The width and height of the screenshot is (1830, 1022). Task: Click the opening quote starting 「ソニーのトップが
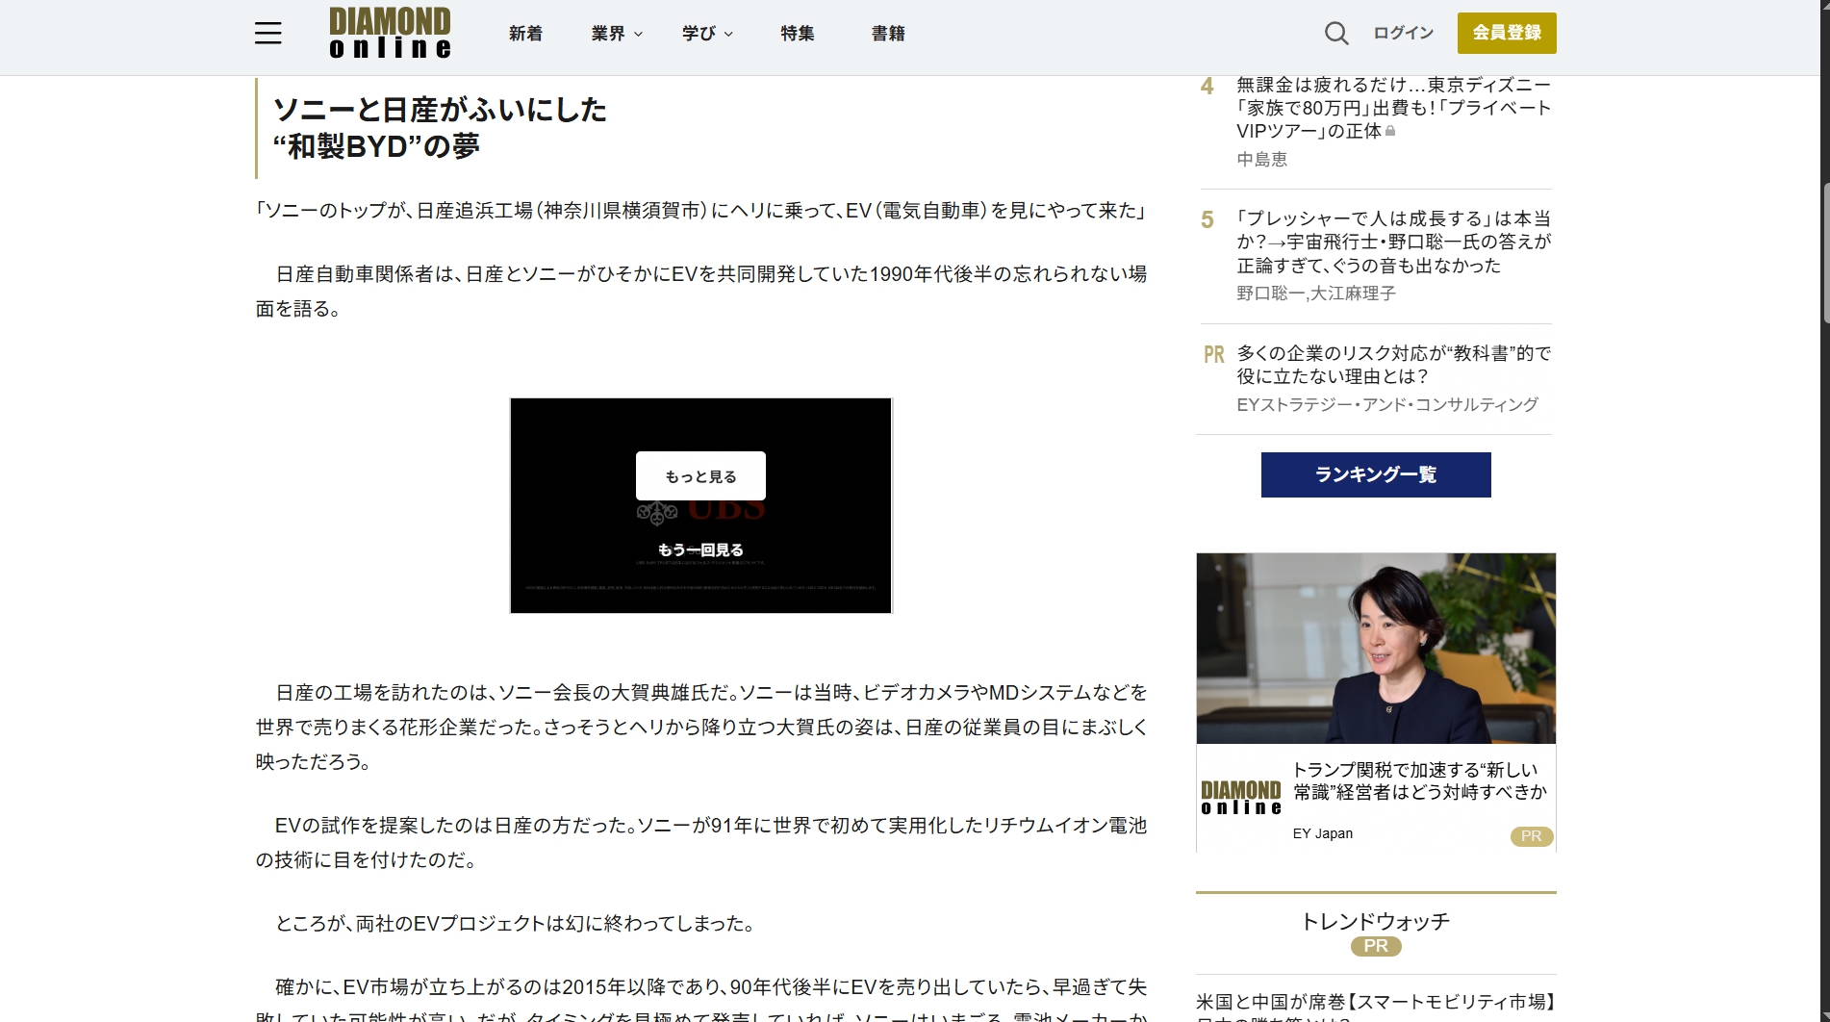[701, 211]
